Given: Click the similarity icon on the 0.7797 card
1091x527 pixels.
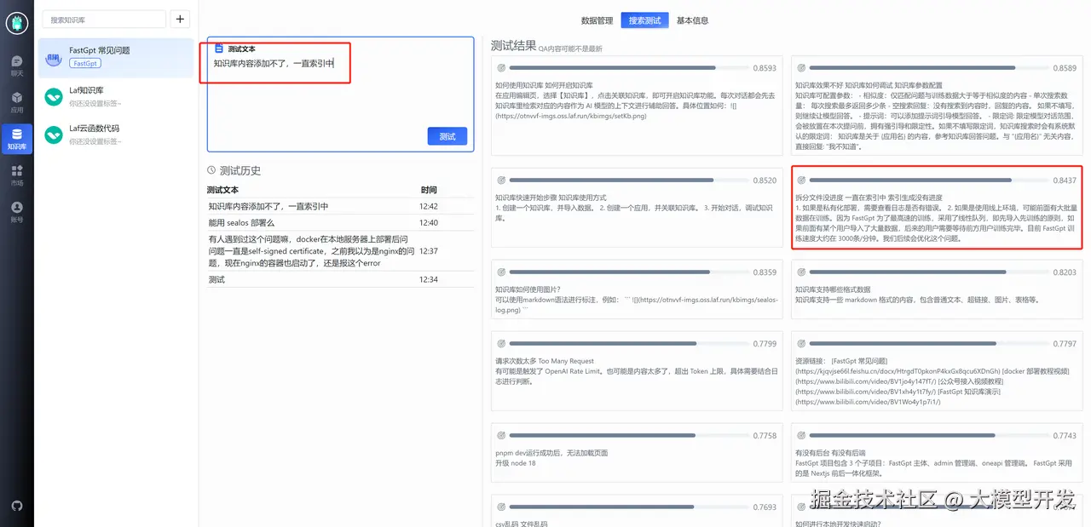Looking at the screenshot, I should 800,343.
